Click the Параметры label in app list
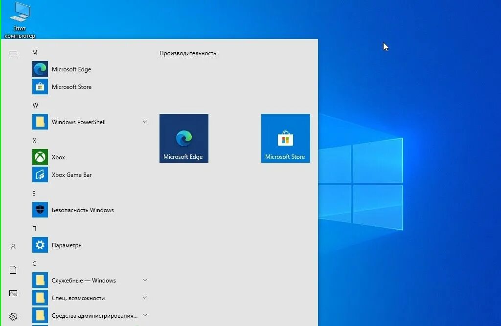 click(x=67, y=245)
